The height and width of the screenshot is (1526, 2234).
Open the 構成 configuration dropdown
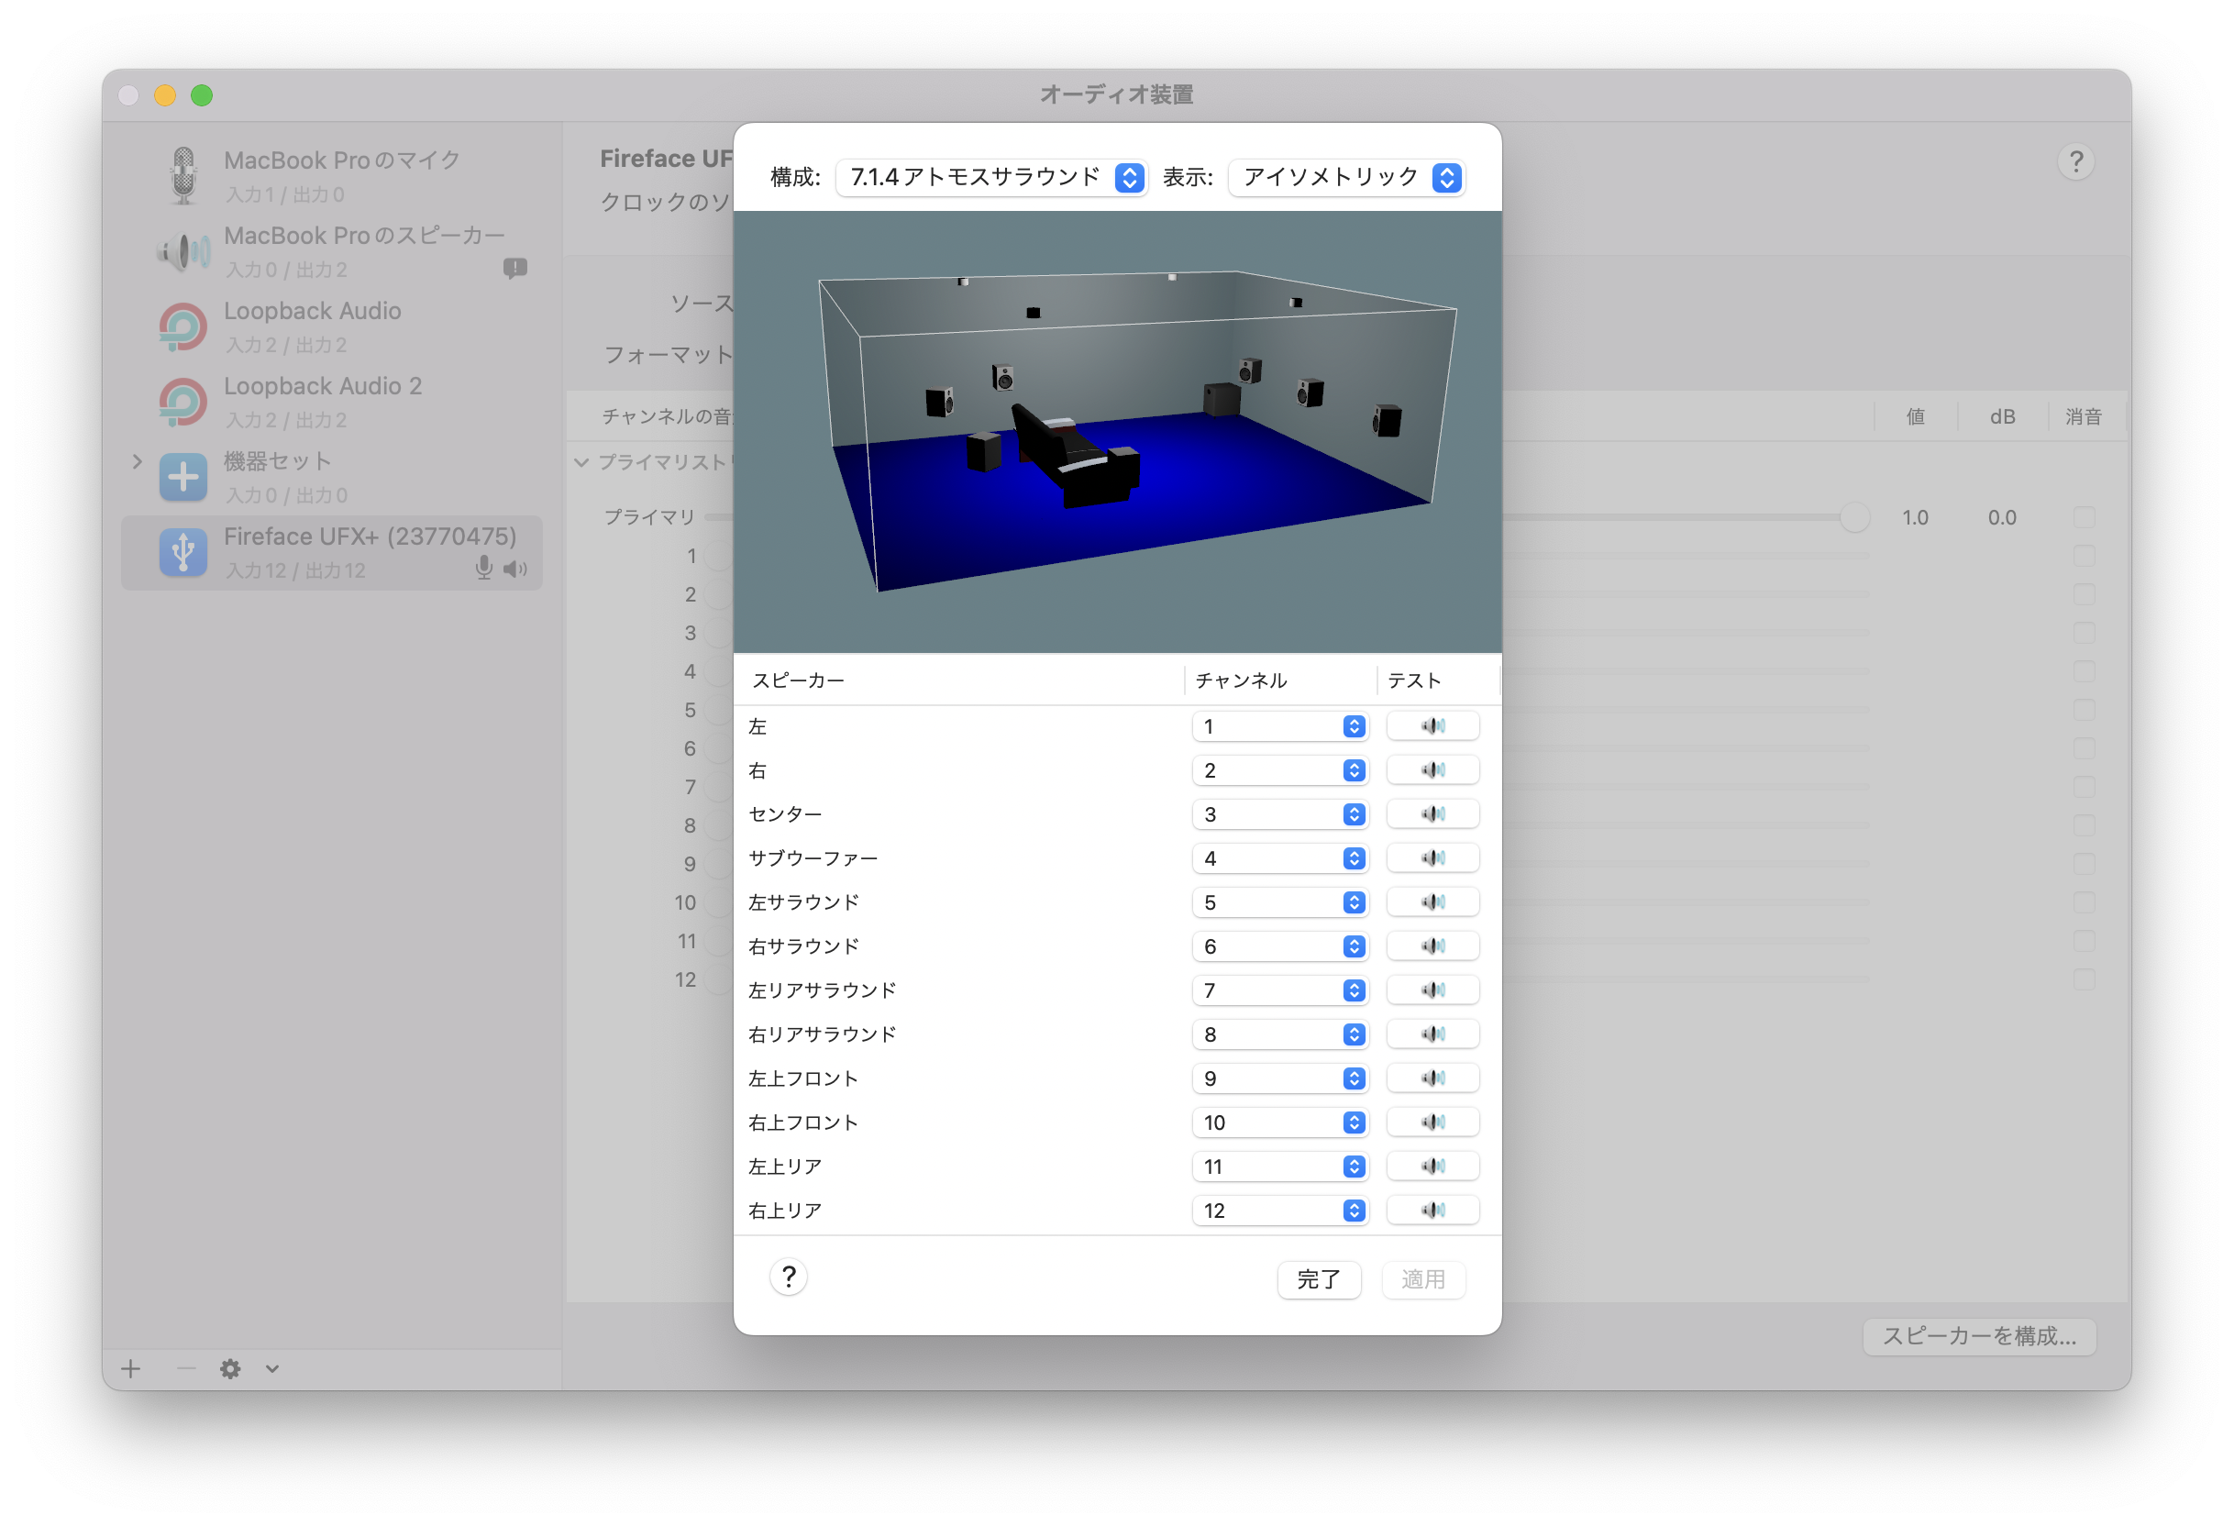point(990,178)
